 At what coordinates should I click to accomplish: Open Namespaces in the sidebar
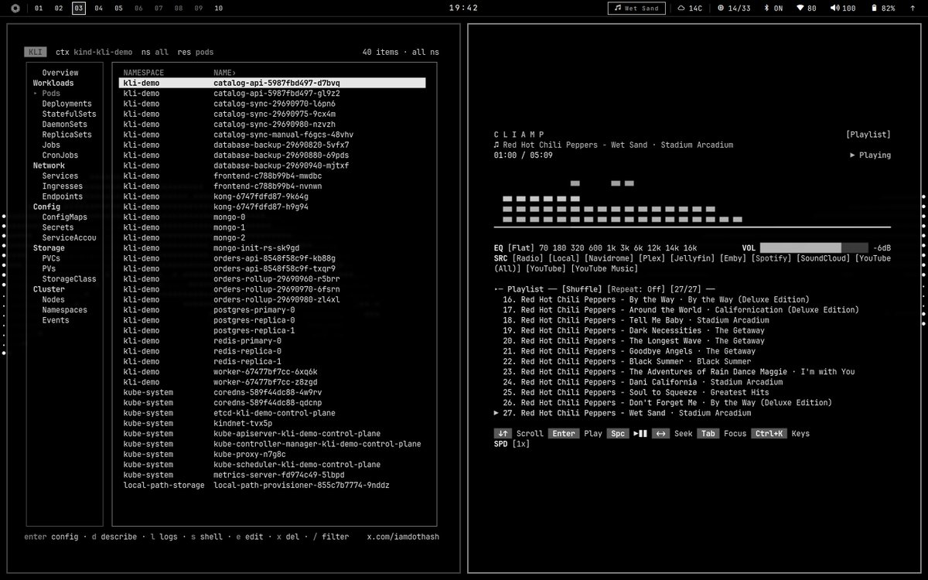pos(65,310)
